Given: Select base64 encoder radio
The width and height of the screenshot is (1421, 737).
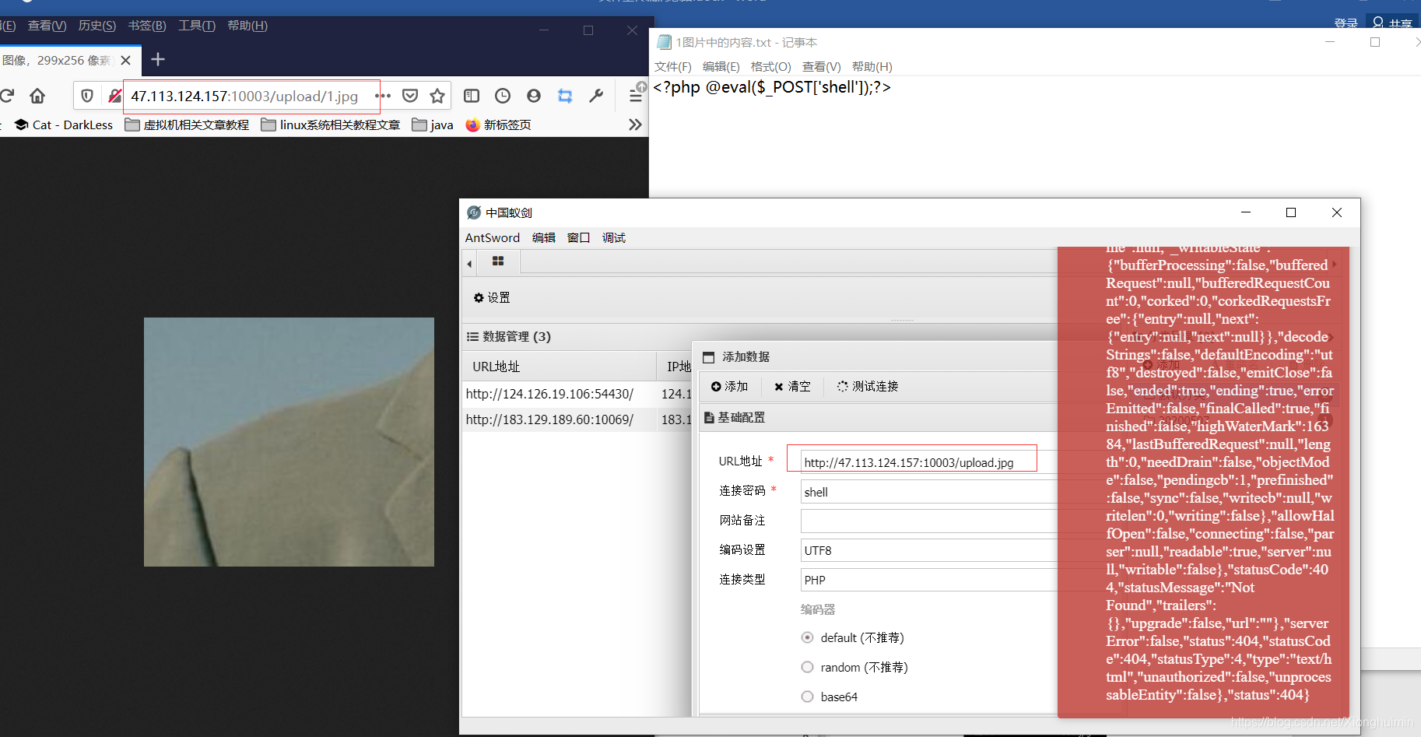Looking at the screenshot, I should pyautogui.click(x=807, y=697).
